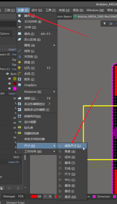Expand the 工作向导 (W) submenu
Viewport: 117px width, 204px height.
point(37,152)
